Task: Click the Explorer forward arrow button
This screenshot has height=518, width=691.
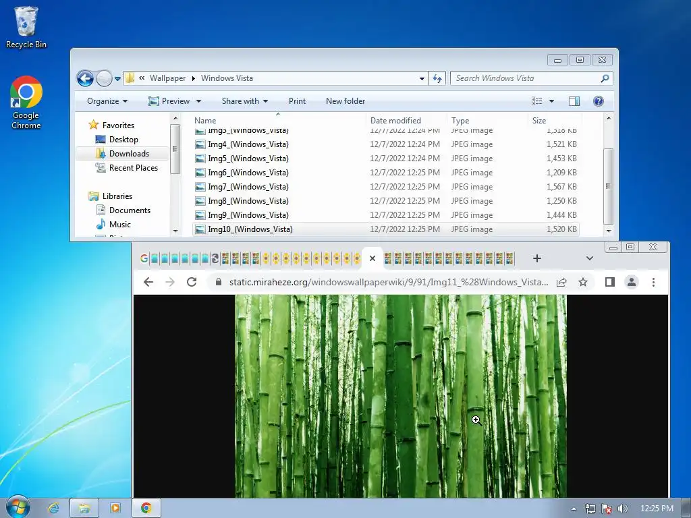Action: [x=104, y=78]
